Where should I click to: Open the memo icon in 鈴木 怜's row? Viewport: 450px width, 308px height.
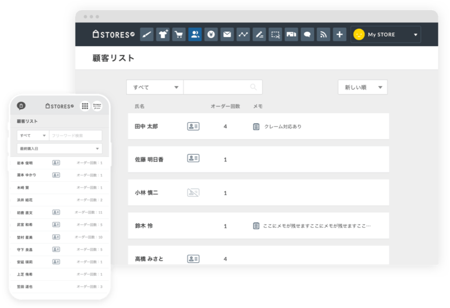[256, 226]
